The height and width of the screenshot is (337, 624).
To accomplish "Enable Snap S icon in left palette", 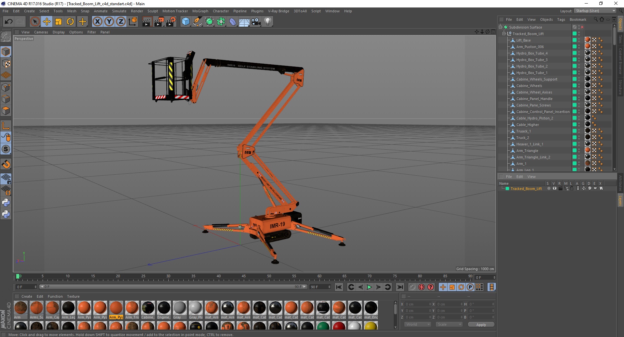I will [6, 149].
